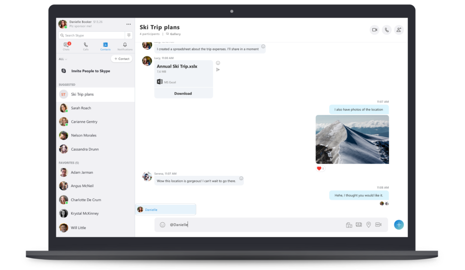Screen dimensions: 465x270
Task: Open the more options menu for Danielle Booker
Action: coord(129,24)
